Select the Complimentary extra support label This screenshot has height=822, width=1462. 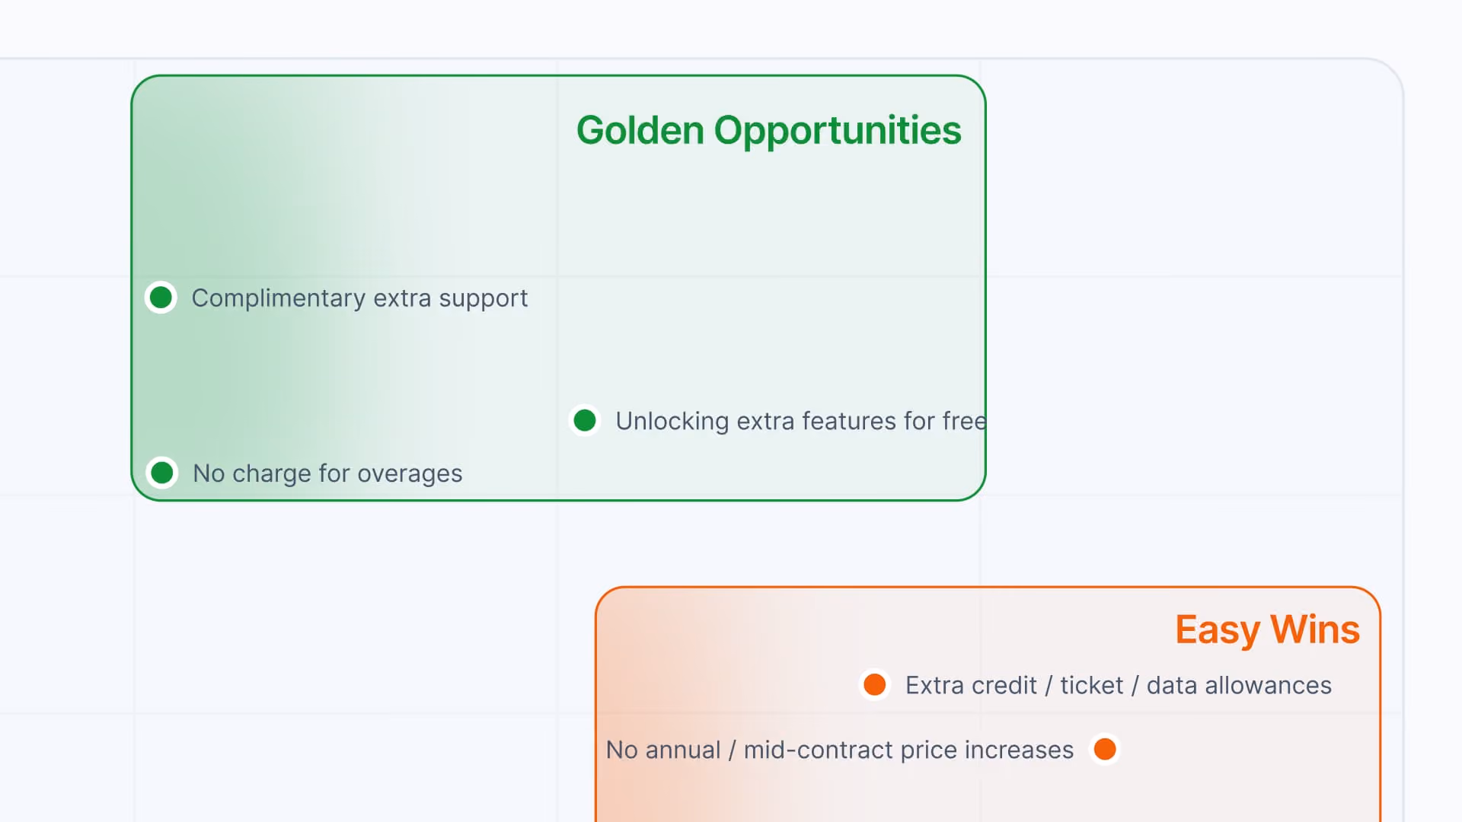point(359,298)
